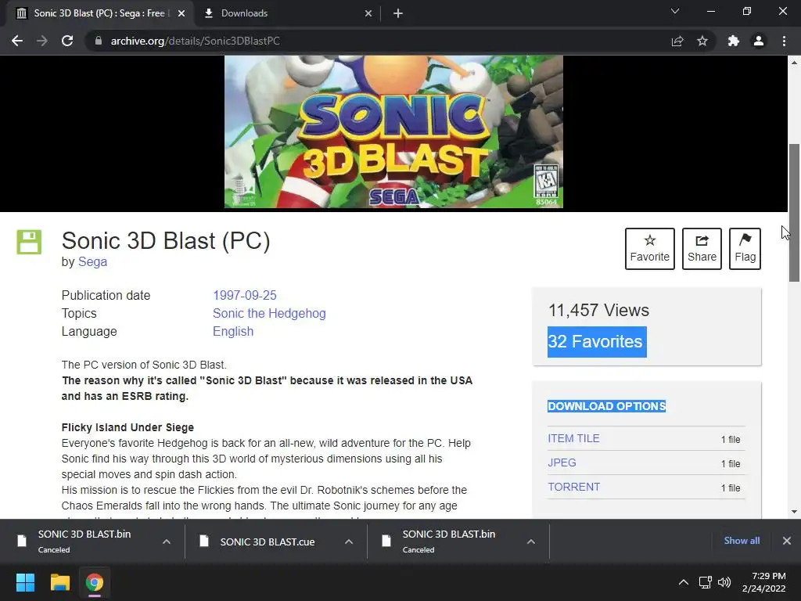The width and height of the screenshot is (801, 601).
Task: Share this page icon in address bar
Action: pos(677,41)
